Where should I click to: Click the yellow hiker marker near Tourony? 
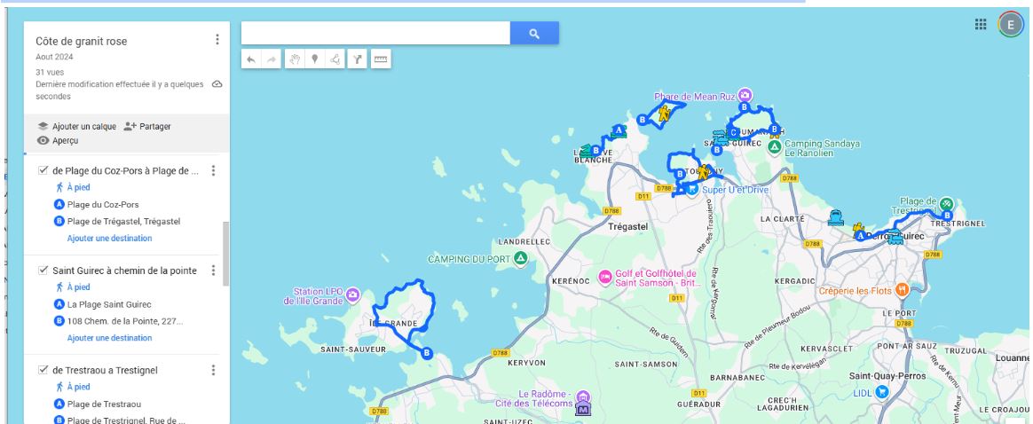click(704, 172)
